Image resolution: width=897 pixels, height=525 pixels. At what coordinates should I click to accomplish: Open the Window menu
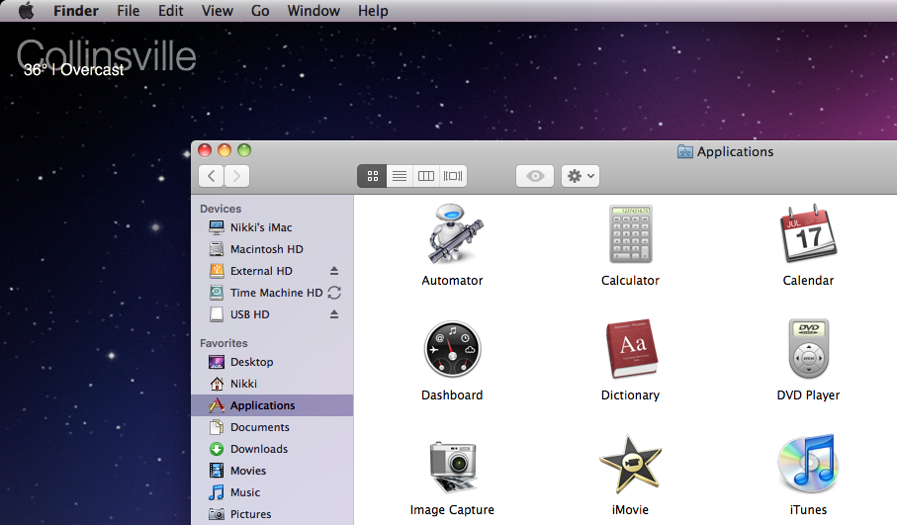pyautogui.click(x=314, y=10)
